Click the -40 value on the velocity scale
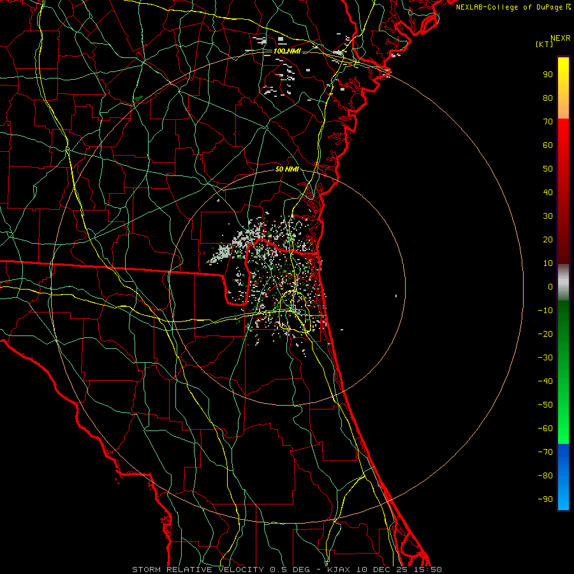574x574 pixels. [x=545, y=381]
